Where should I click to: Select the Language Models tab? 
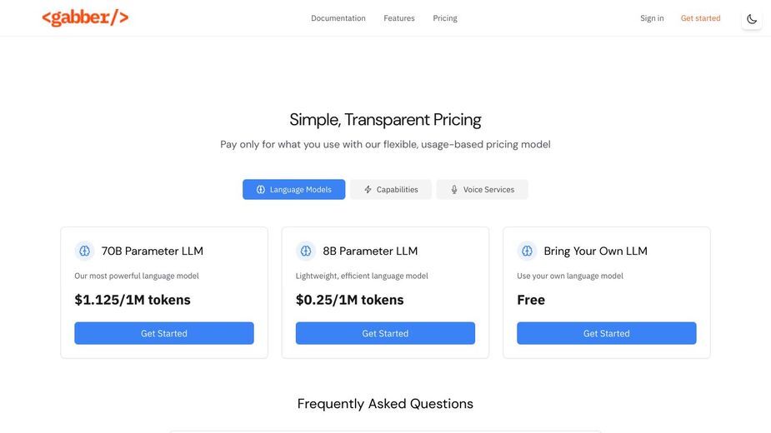pyautogui.click(x=293, y=190)
